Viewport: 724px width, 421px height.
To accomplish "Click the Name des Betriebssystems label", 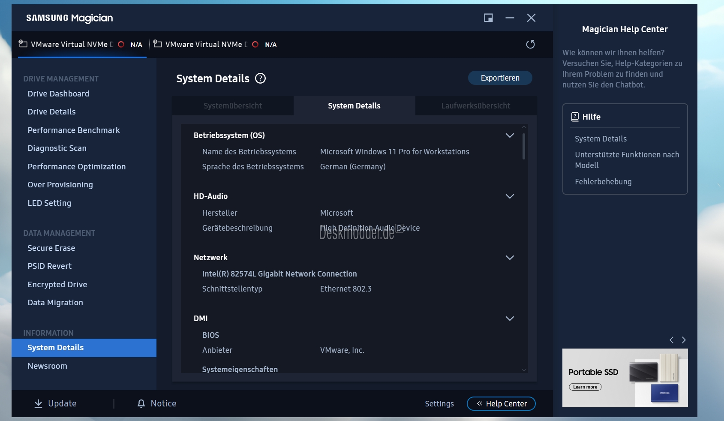I will (x=249, y=152).
